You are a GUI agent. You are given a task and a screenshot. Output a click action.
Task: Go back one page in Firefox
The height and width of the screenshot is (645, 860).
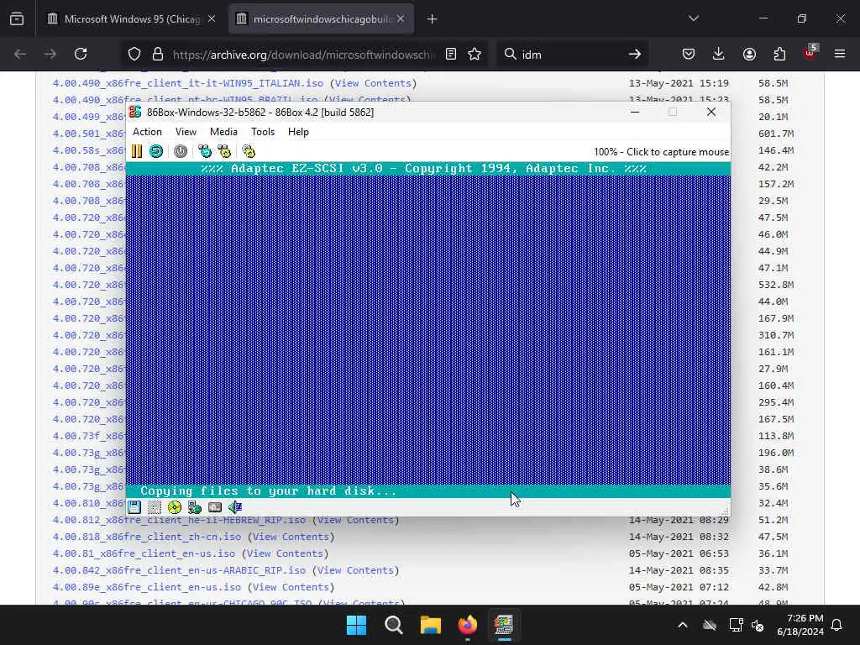pos(20,55)
